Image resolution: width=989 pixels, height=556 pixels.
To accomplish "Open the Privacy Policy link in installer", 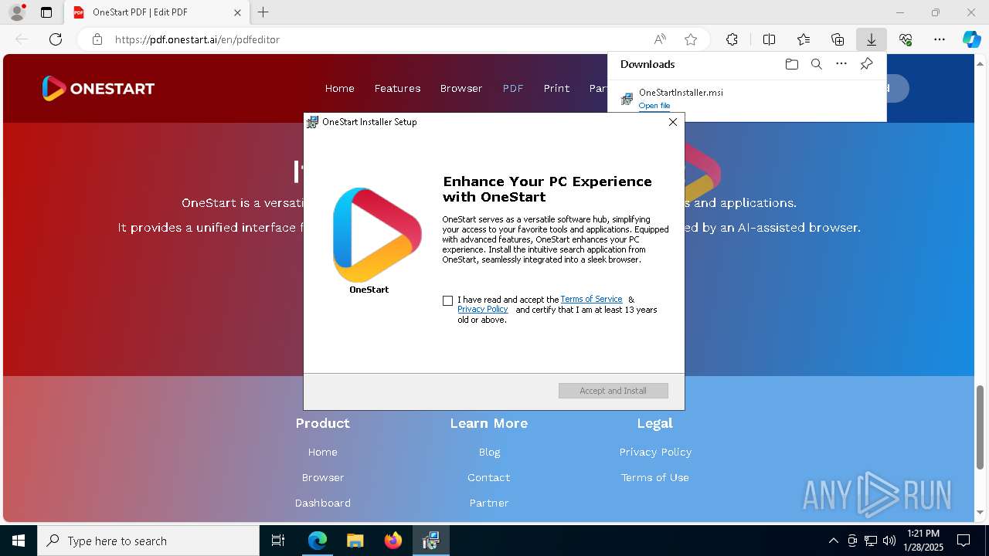I will [482, 309].
